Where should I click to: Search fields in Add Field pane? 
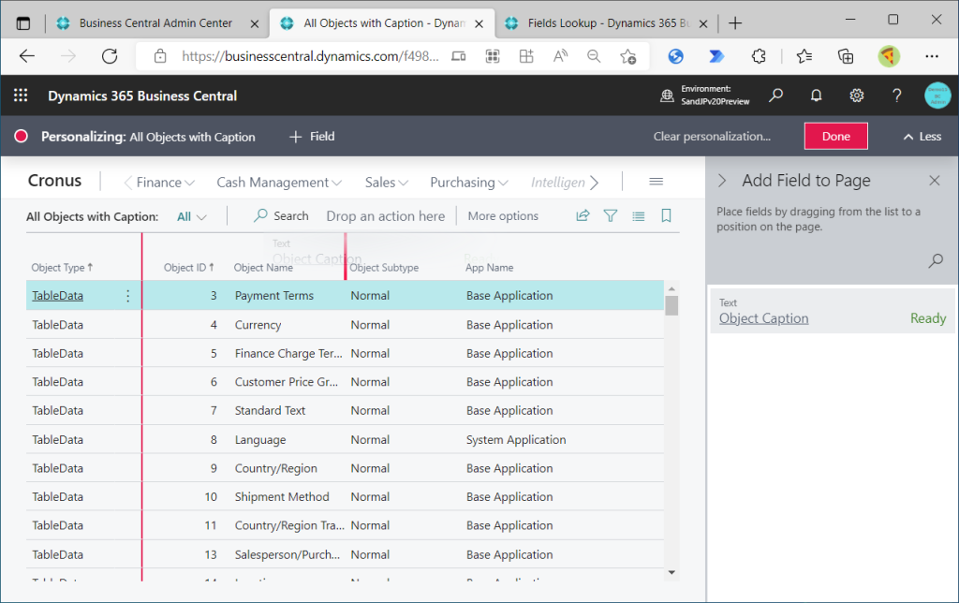click(x=936, y=260)
